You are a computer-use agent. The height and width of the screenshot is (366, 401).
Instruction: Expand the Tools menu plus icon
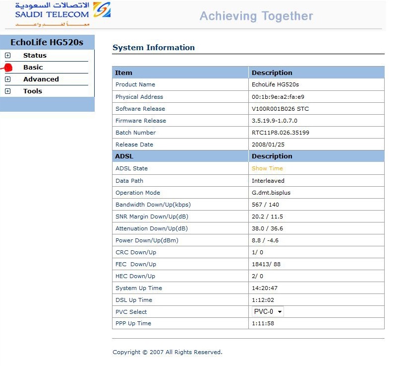pos(7,91)
